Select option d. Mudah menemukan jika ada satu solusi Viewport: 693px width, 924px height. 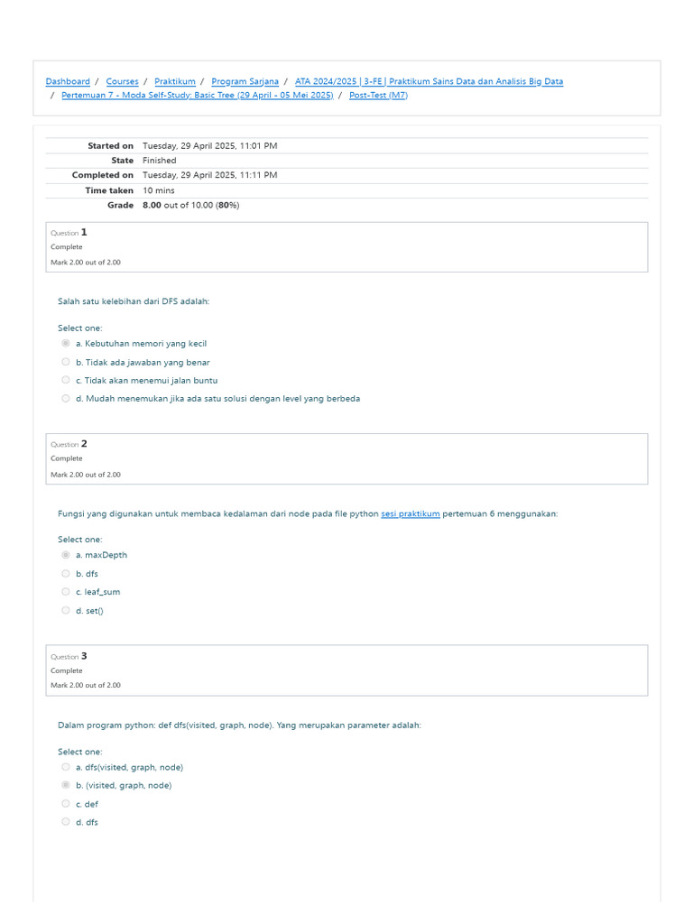click(x=66, y=398)
